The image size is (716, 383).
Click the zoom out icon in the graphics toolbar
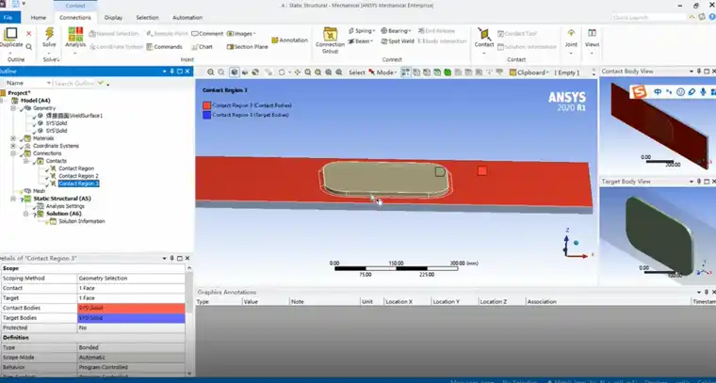tap(221, 72)
